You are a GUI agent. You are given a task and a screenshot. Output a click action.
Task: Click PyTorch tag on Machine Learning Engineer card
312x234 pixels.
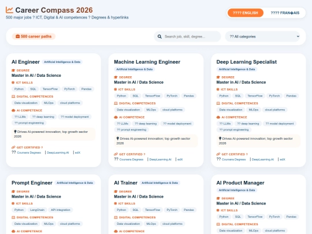pyautogui.click(x=172, y=96)
